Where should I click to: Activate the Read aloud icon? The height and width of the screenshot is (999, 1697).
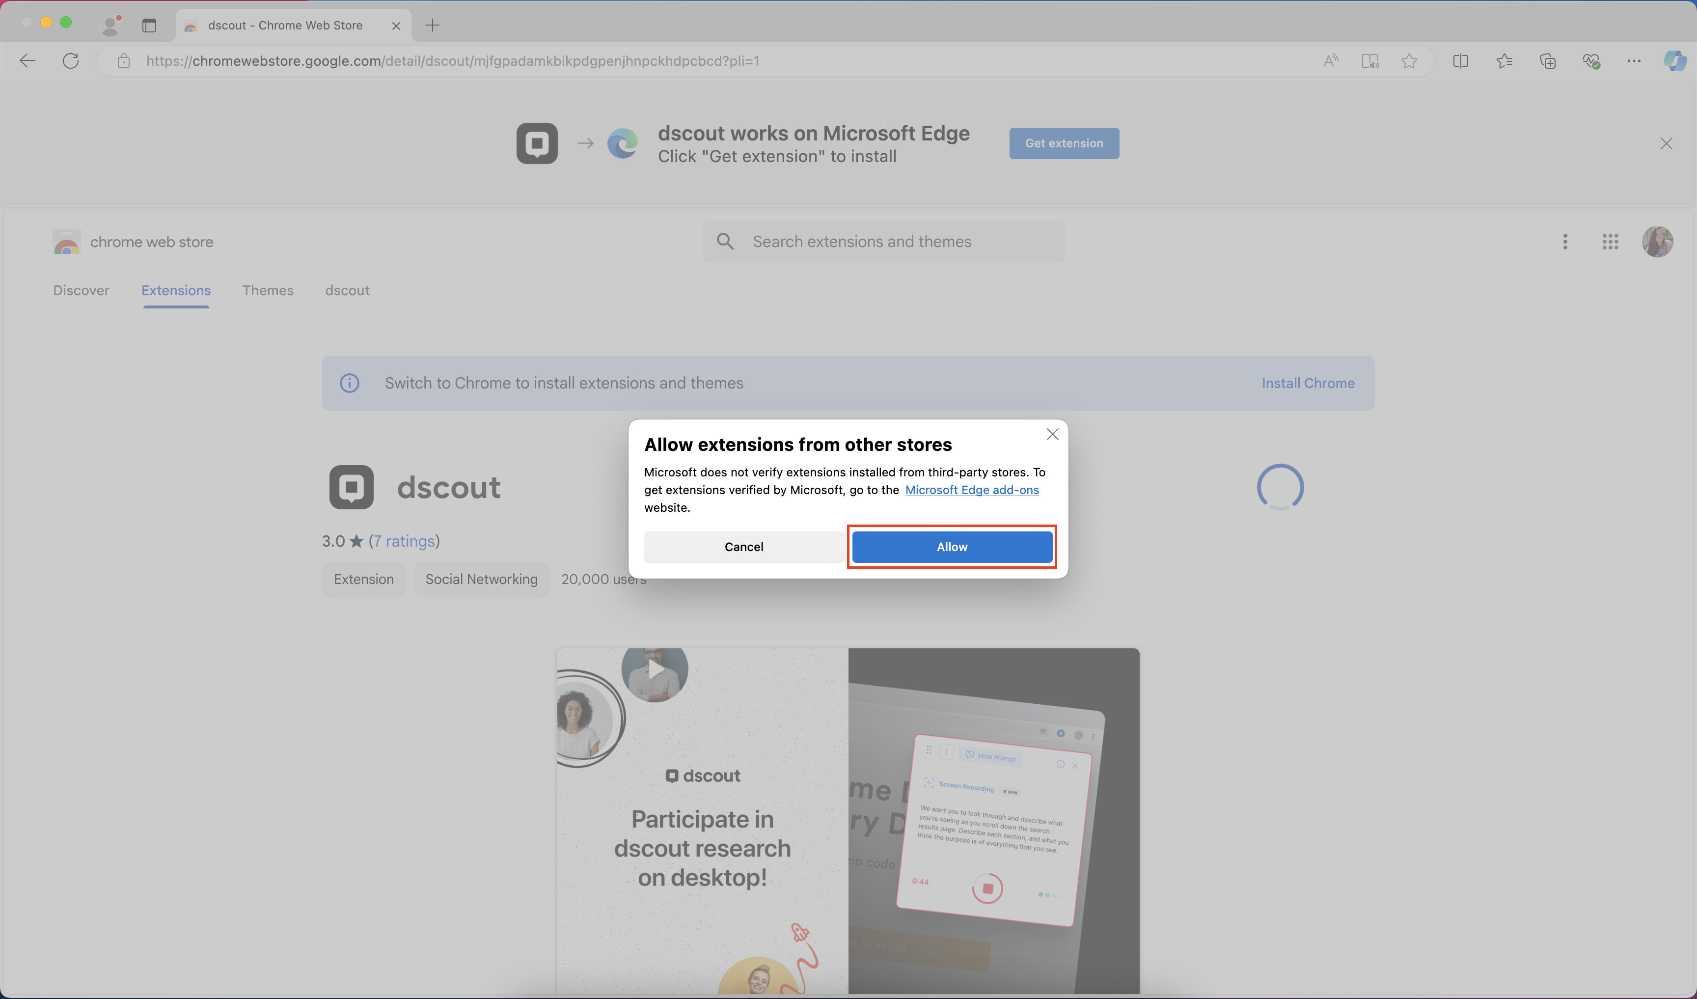click(x=1331, y=60)
